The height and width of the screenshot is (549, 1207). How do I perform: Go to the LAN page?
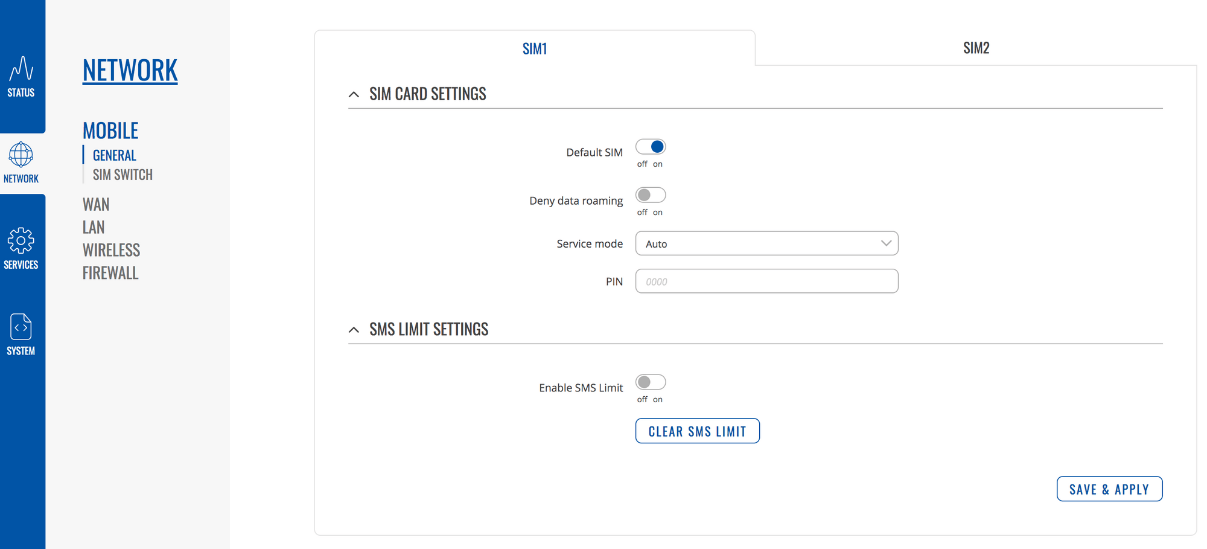pos(94,227)
